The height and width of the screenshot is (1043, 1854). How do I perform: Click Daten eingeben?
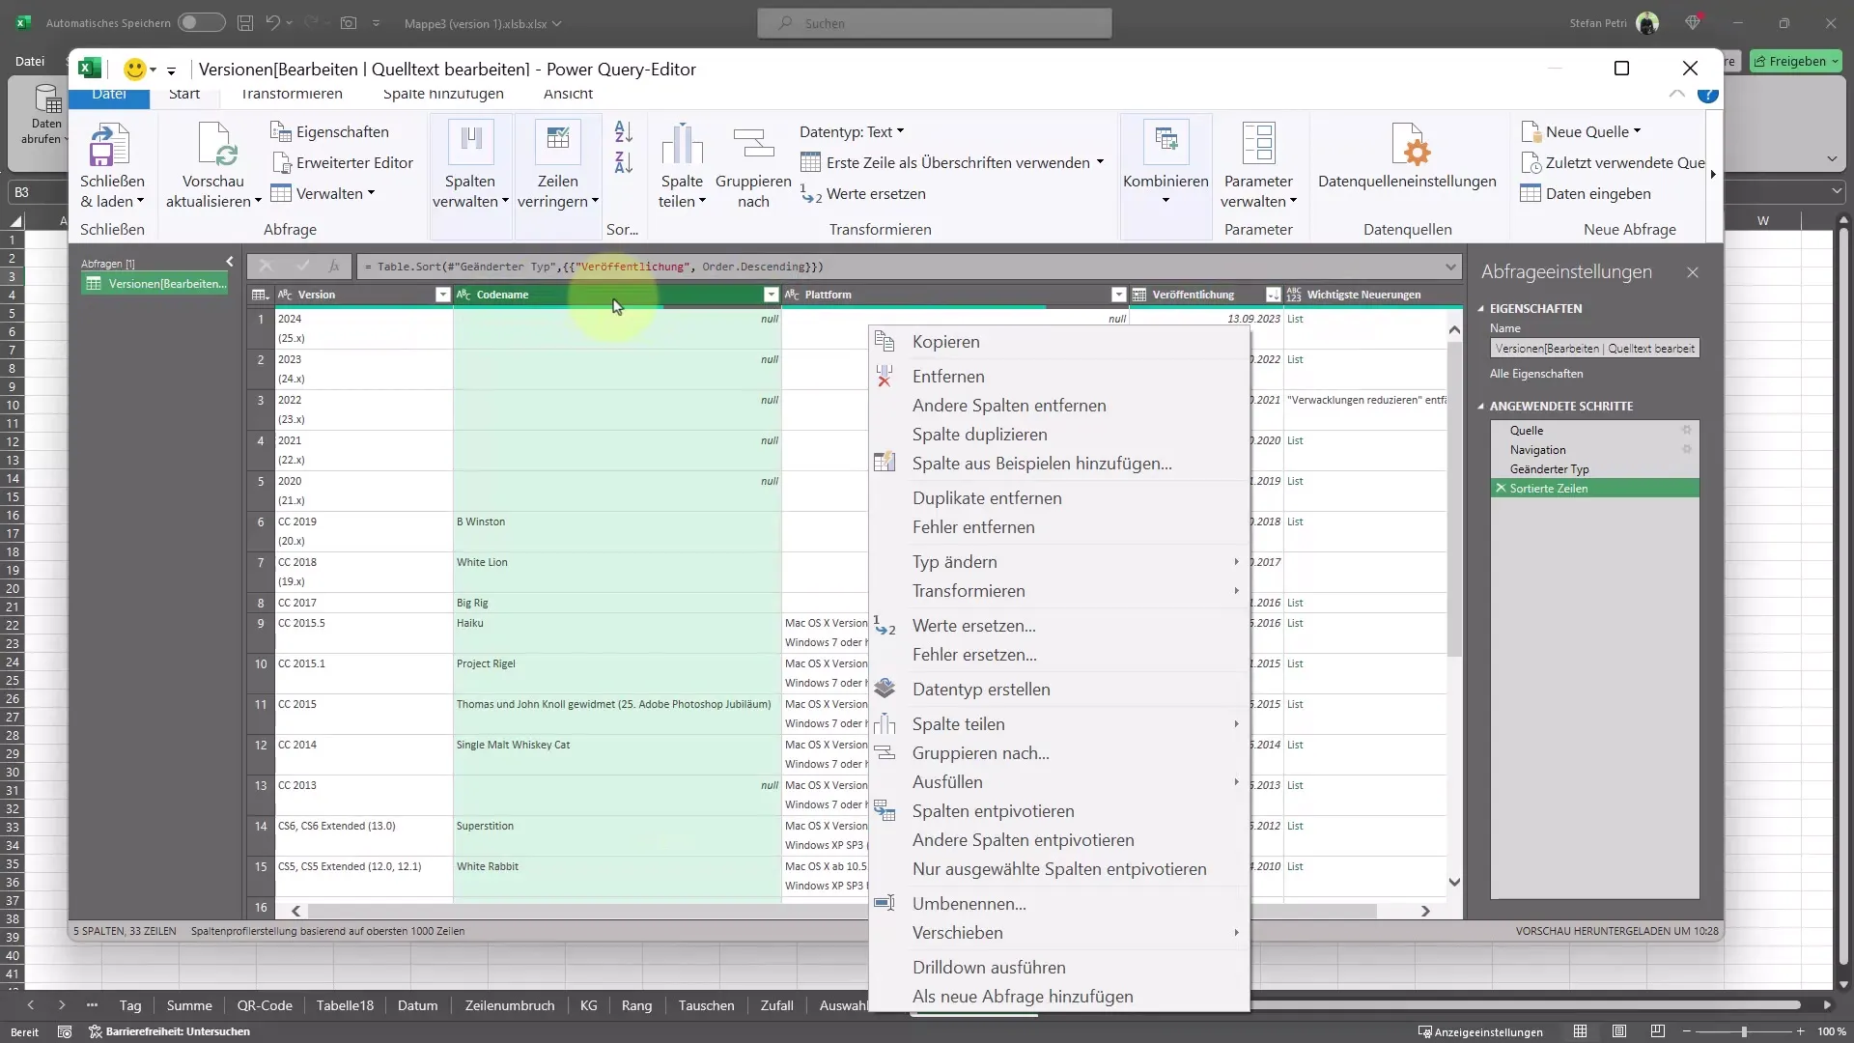(x=1586, y=193)
